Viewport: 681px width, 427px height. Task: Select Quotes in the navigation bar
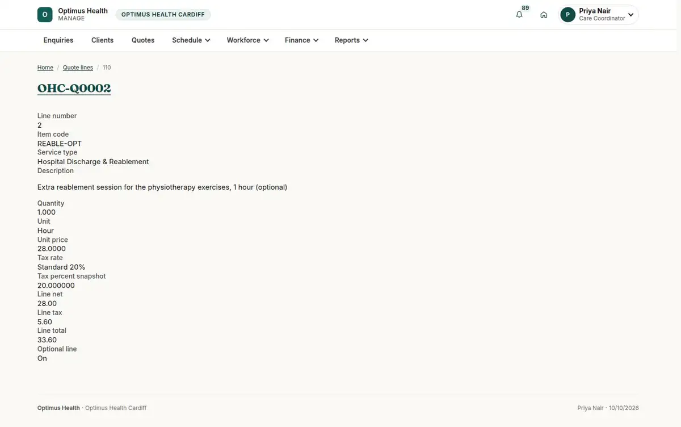(143, 40)
